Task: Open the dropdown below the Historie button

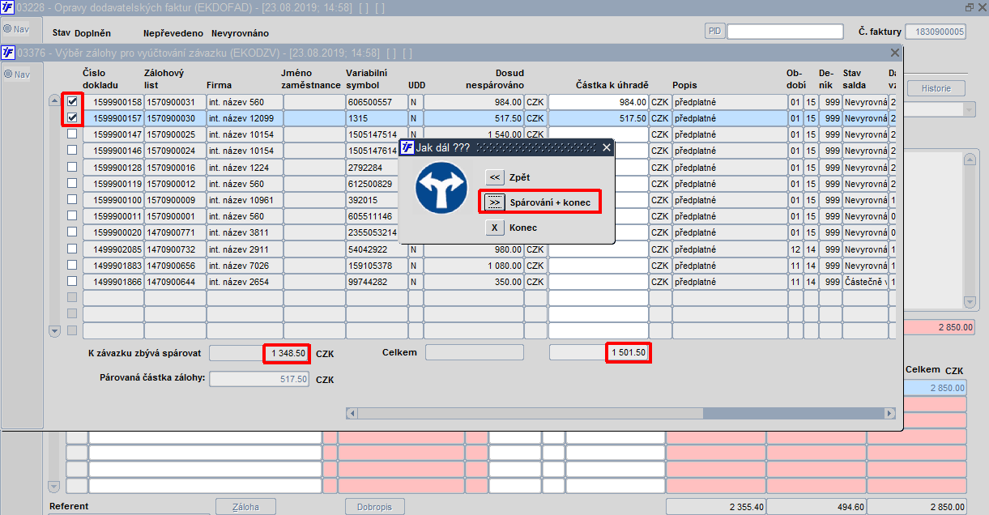Action: (x=969, y=109)
